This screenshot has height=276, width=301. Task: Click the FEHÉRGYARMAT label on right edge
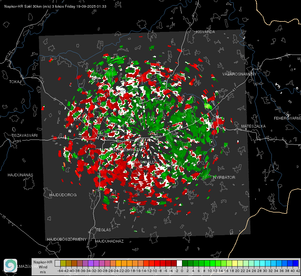(287, 118)
